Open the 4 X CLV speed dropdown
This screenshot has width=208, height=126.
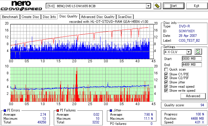[x=188, y=52]
